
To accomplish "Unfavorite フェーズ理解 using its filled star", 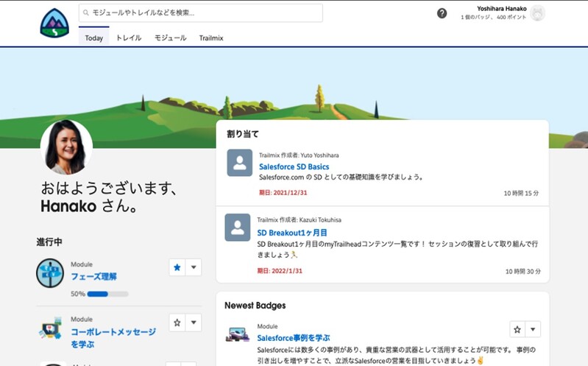I will 177,267.
